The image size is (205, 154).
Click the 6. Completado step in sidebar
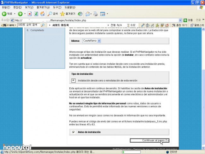click(35, 30)
